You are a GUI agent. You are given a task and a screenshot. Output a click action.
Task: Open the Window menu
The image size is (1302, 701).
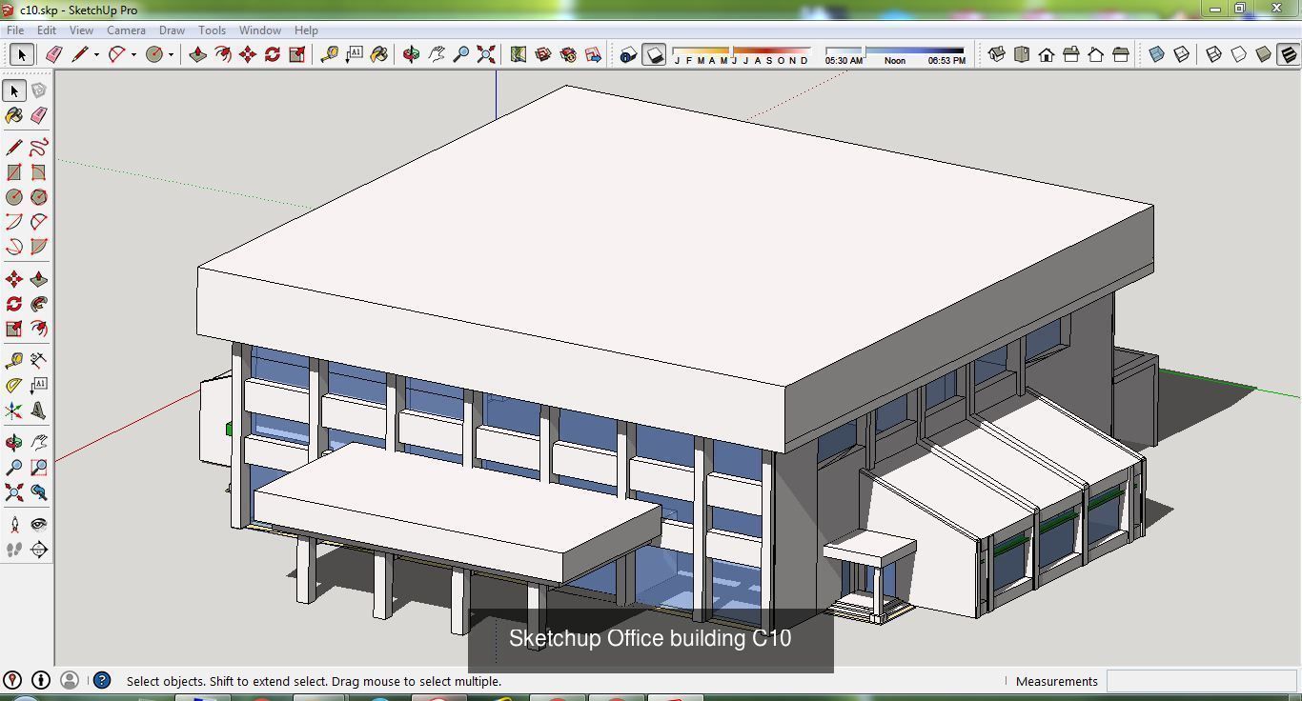[259, 30]
